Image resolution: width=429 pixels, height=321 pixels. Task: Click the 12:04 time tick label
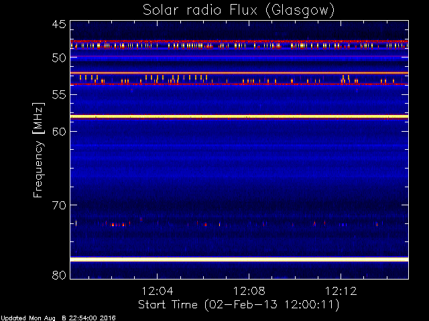[x=158, y=291]
